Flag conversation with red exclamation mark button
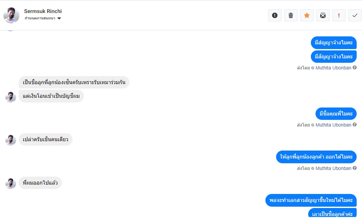Viewport: 362px width, 218px height. click(339, 15)
